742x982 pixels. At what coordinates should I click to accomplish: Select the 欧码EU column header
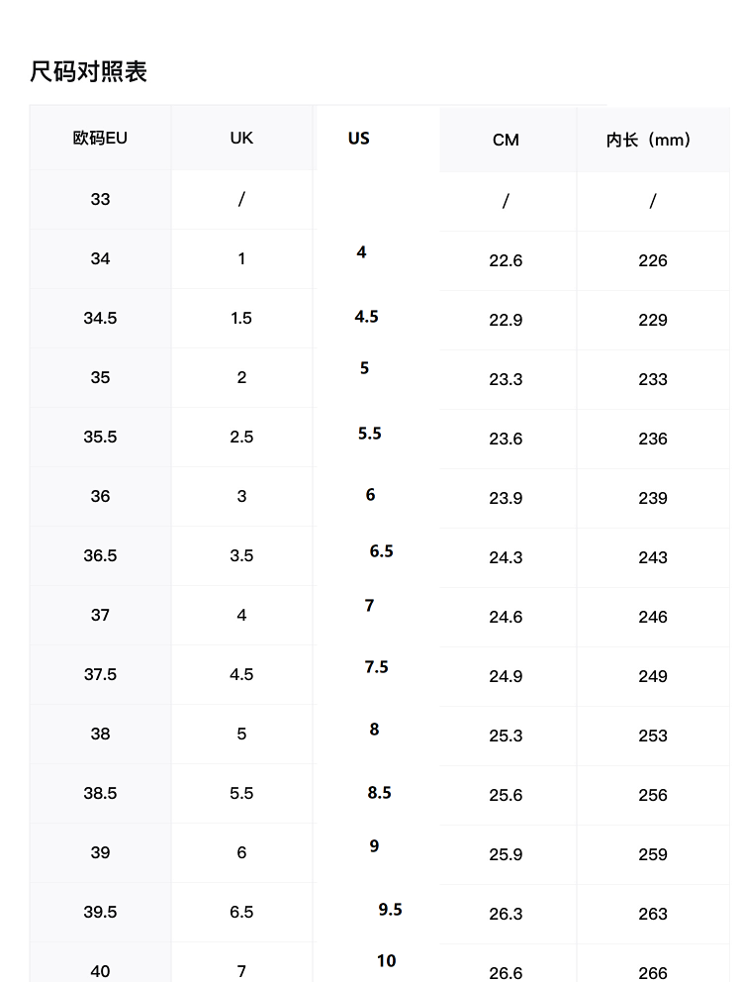pyautogui.click(x=100, y=138)
